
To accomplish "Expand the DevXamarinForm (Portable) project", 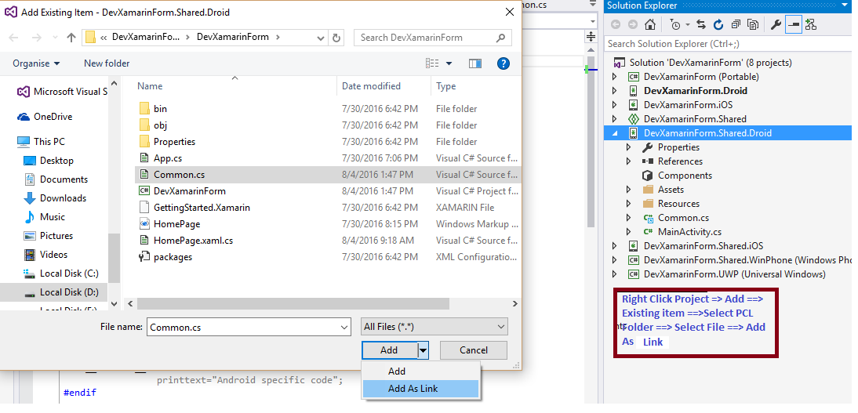I will coord(615,77).
